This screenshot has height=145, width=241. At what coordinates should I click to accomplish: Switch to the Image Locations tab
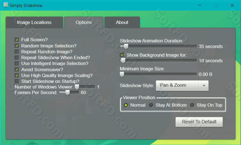point(34,22)
